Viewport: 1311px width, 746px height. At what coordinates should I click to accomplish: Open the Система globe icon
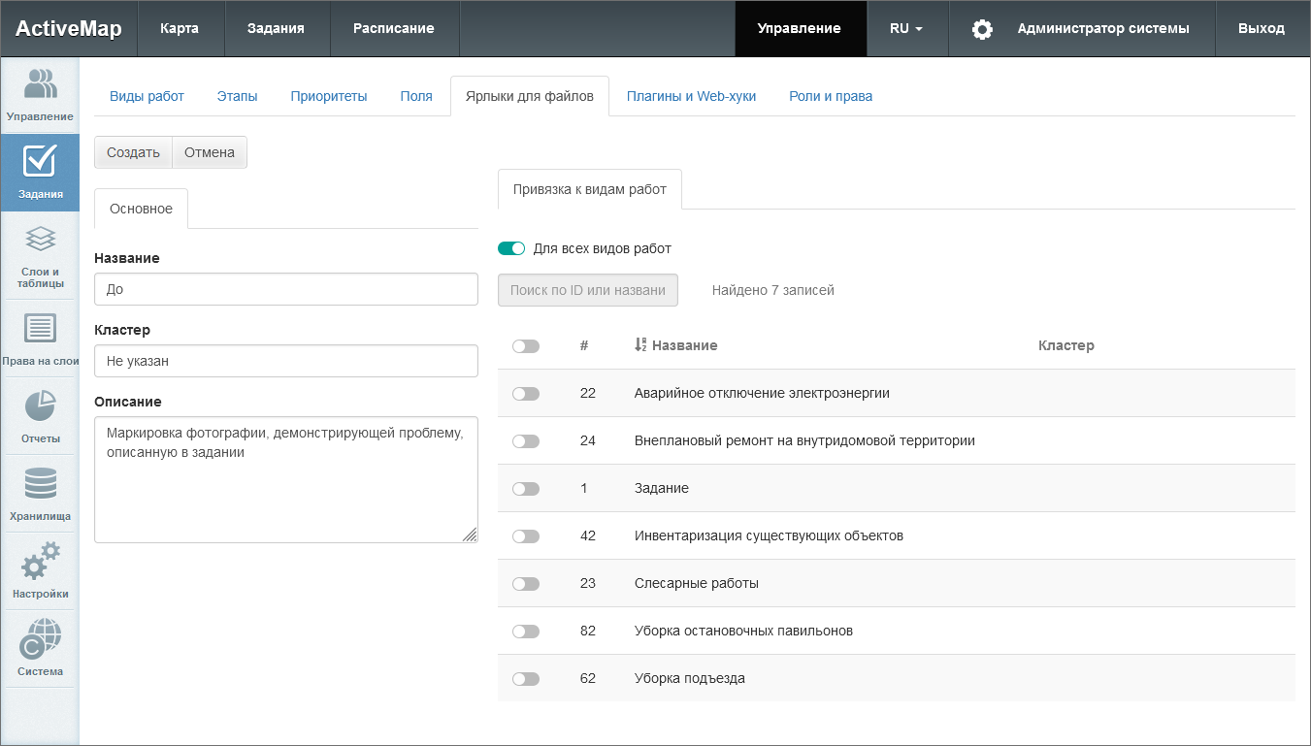[x=40, y=638]
